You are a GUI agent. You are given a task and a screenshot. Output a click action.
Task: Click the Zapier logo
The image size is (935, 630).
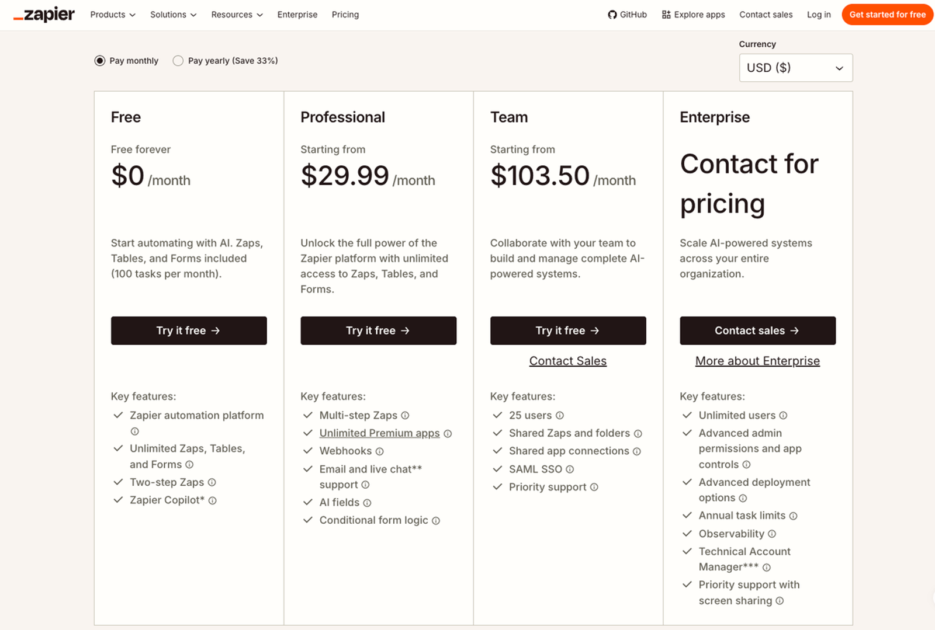pyautogui.click(x=44, y=15)
